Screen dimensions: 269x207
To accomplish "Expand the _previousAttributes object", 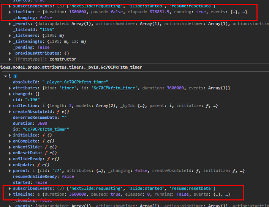I will [10, 53].
